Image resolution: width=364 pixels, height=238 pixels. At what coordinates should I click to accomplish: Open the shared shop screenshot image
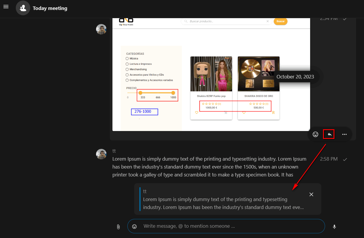[x=211, y=74]
